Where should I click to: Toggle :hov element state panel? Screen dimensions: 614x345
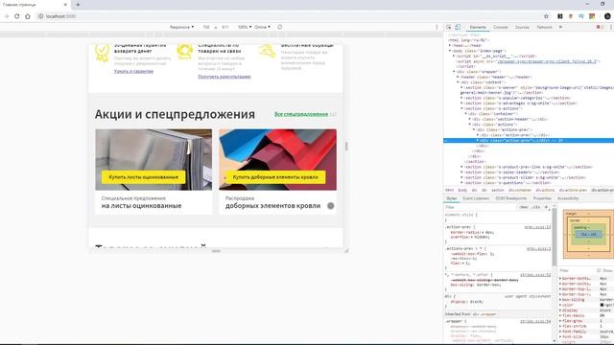(524, 207)
